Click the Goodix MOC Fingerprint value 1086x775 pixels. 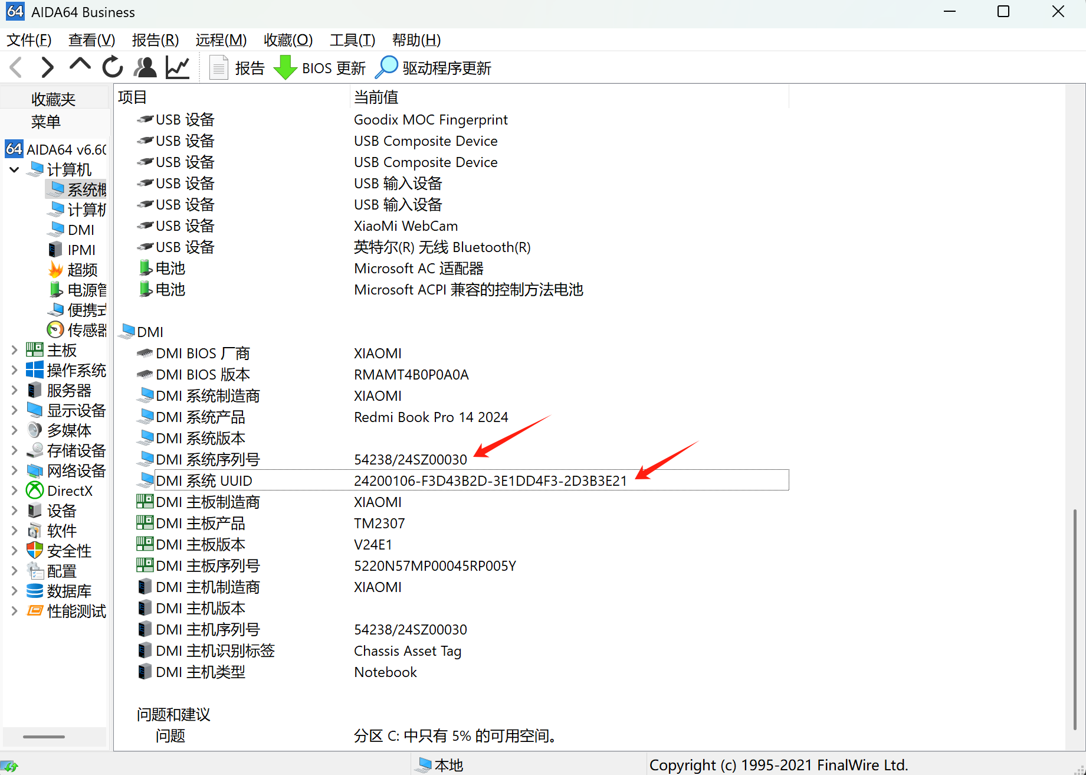pyautogui.click(x=431, y=120)
